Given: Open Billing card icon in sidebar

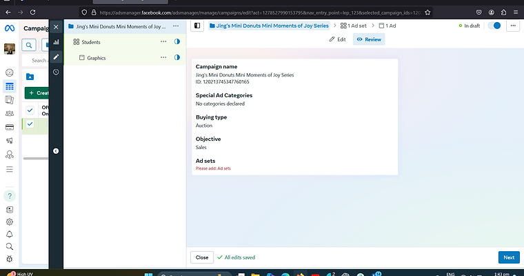Looking at the screenshot, I should (x=10, y=127).
